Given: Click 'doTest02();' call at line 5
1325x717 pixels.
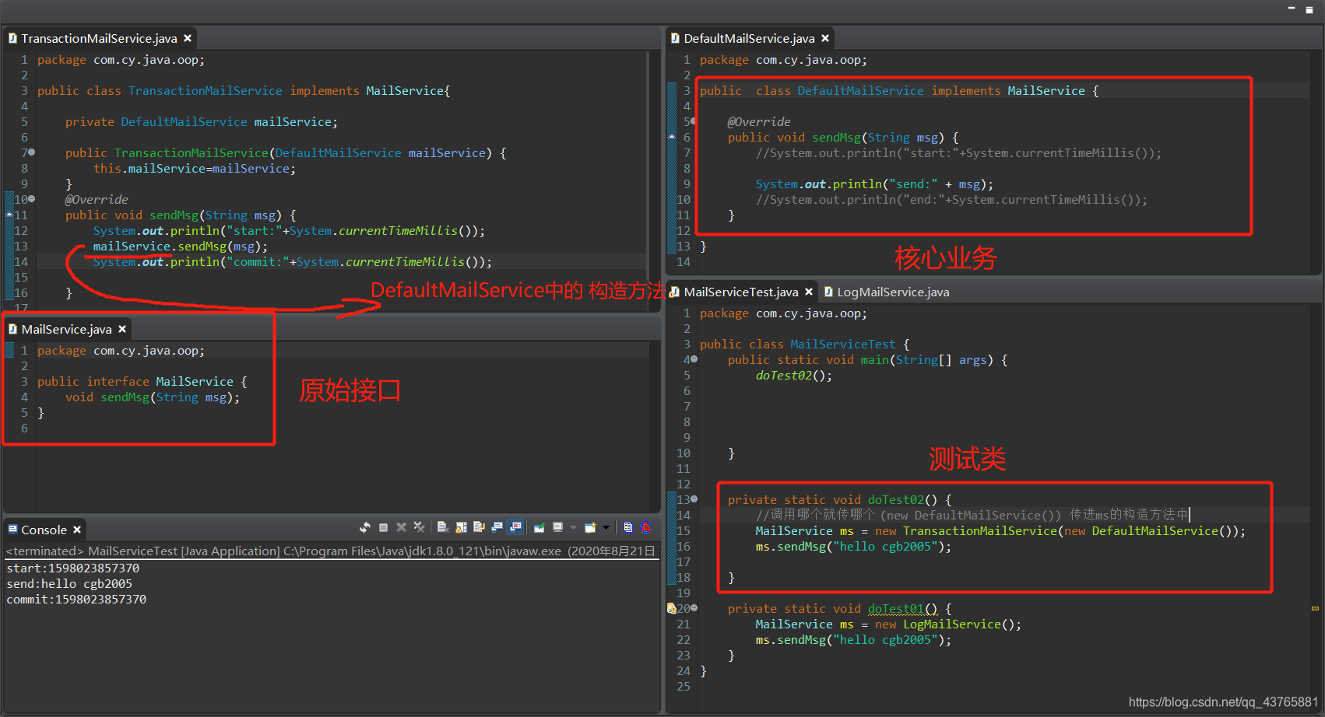Looking at the screenshot, I should tap(794, 376).
